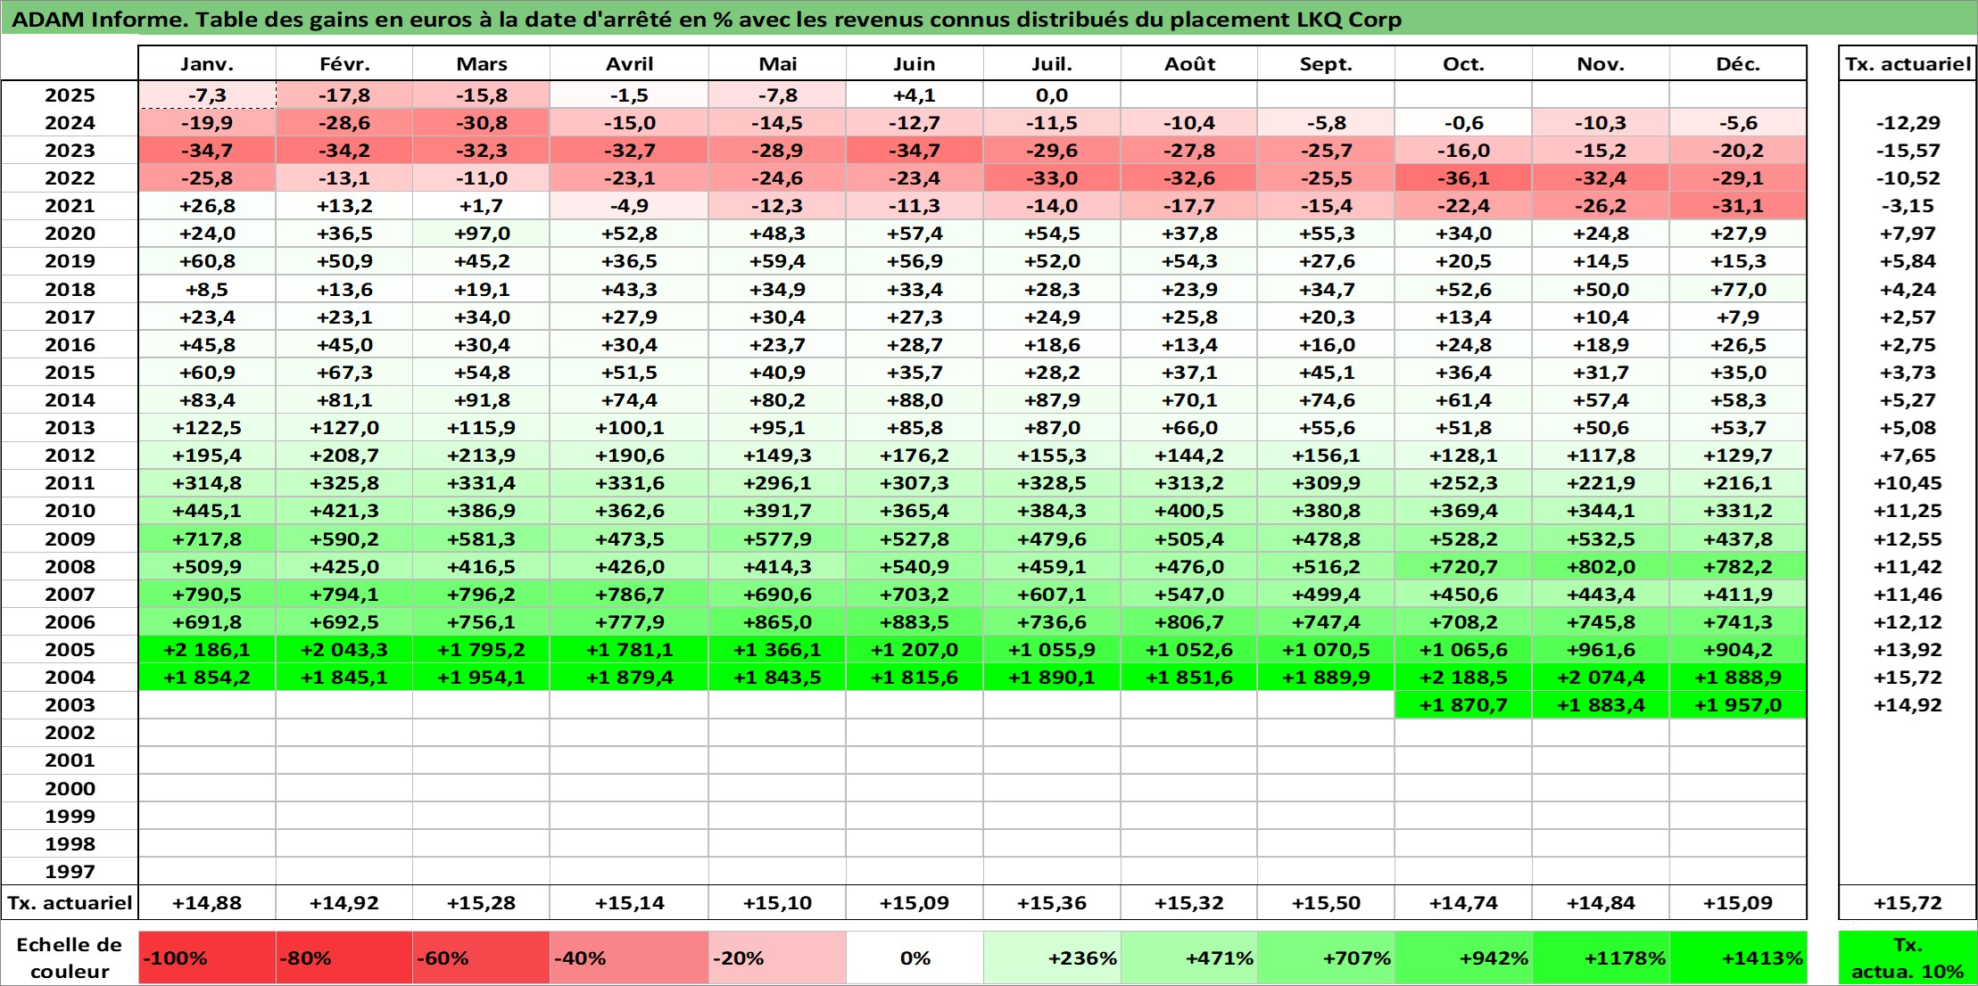Click the '1997' row label
Viewport: 1978px width, 986px height.
tap(70, 871)
